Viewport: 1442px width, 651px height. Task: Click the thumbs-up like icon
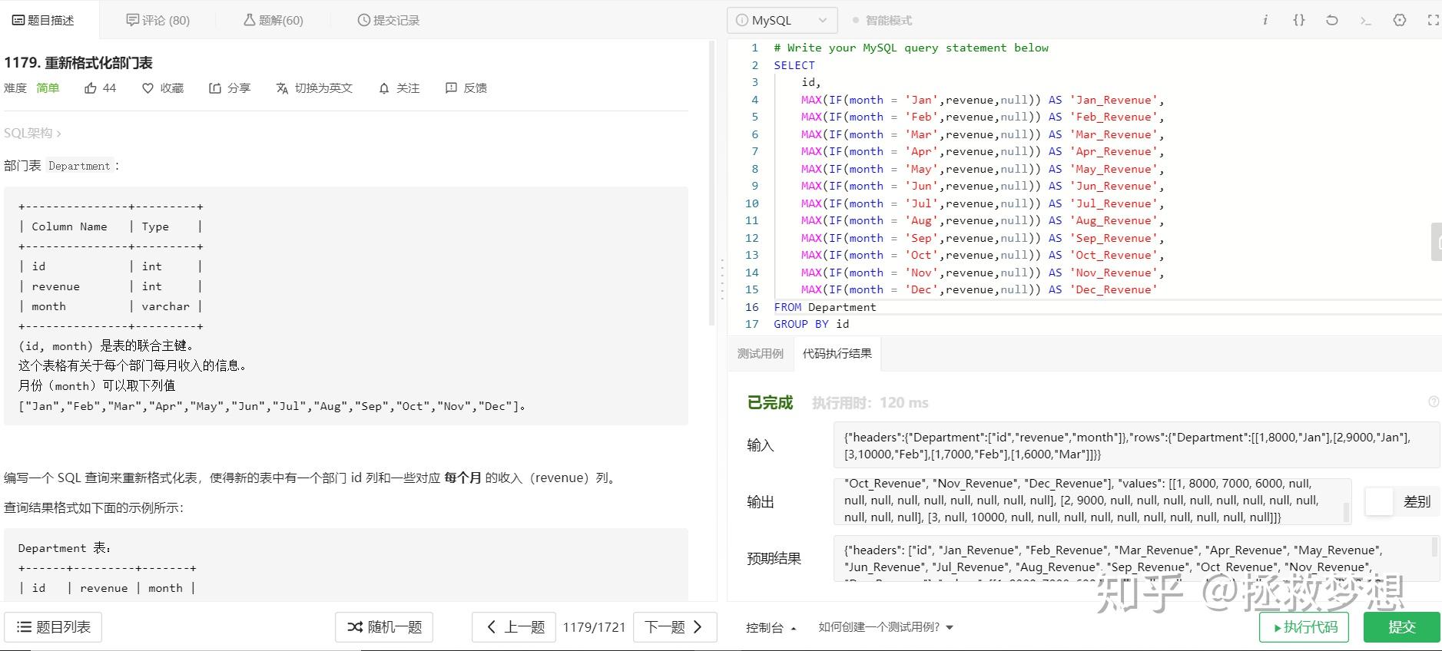click(91, 88)
